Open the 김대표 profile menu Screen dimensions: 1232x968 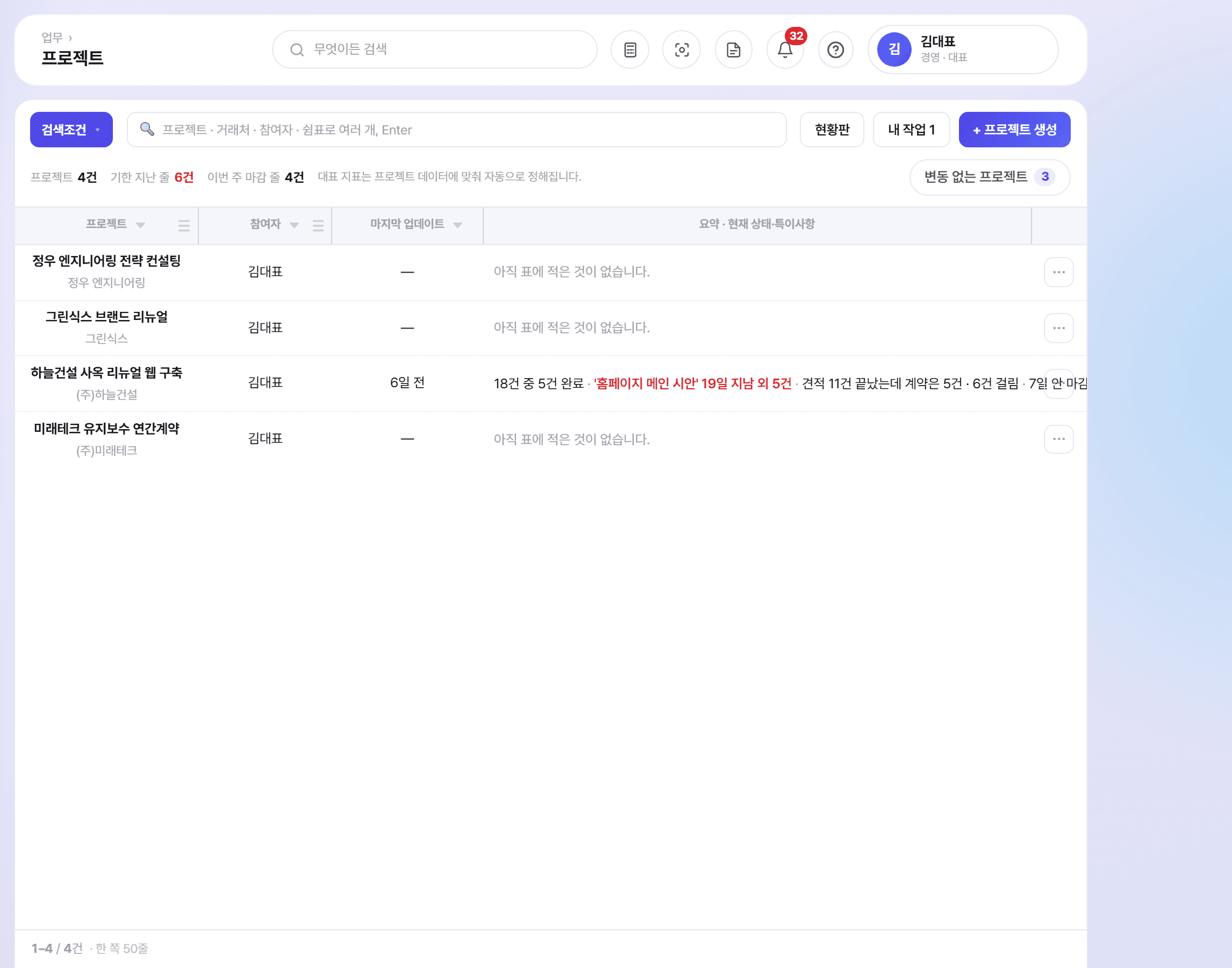963,49
